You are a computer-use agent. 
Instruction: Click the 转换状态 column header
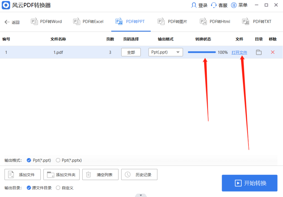(x=203, y=39)
